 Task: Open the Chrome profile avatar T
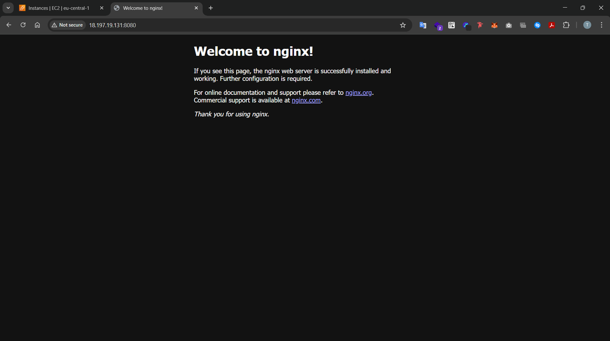click(x=587, y=25)
